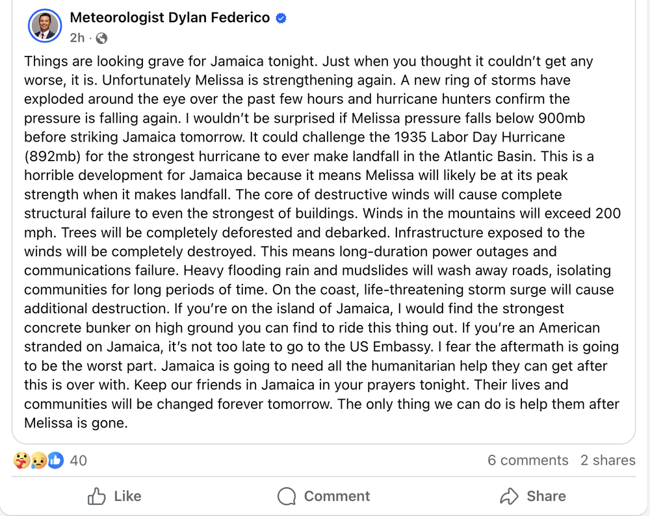This screenshot has width=650, height=516.
Task: Click the Meteorologist Dylan Federico author name
Action: (169, 18)
